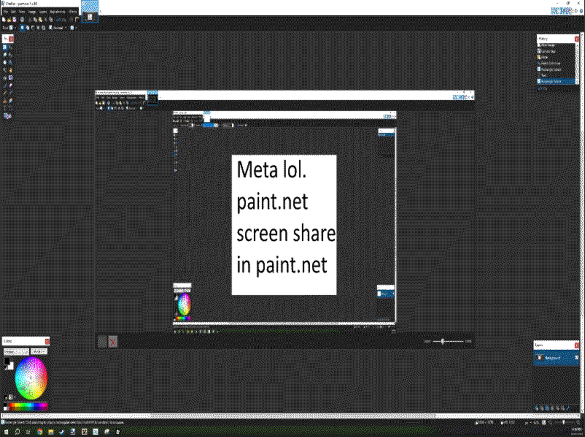Select the Line/Curve tool
The height and width of the screenshot is (437, 585).
(x=10, y=108)
